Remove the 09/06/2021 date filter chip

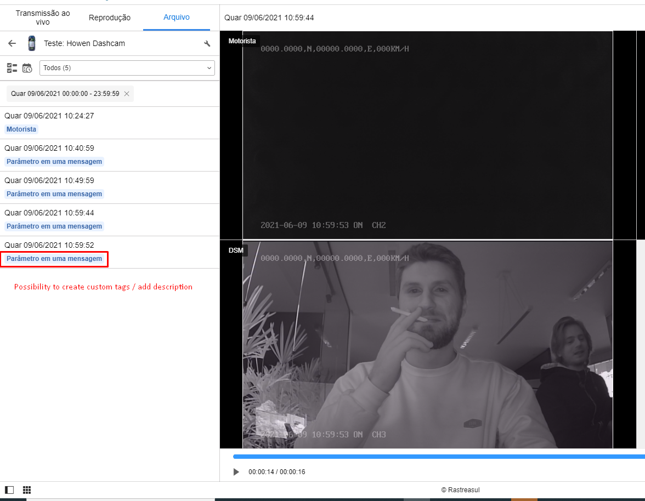click(127, 94)
